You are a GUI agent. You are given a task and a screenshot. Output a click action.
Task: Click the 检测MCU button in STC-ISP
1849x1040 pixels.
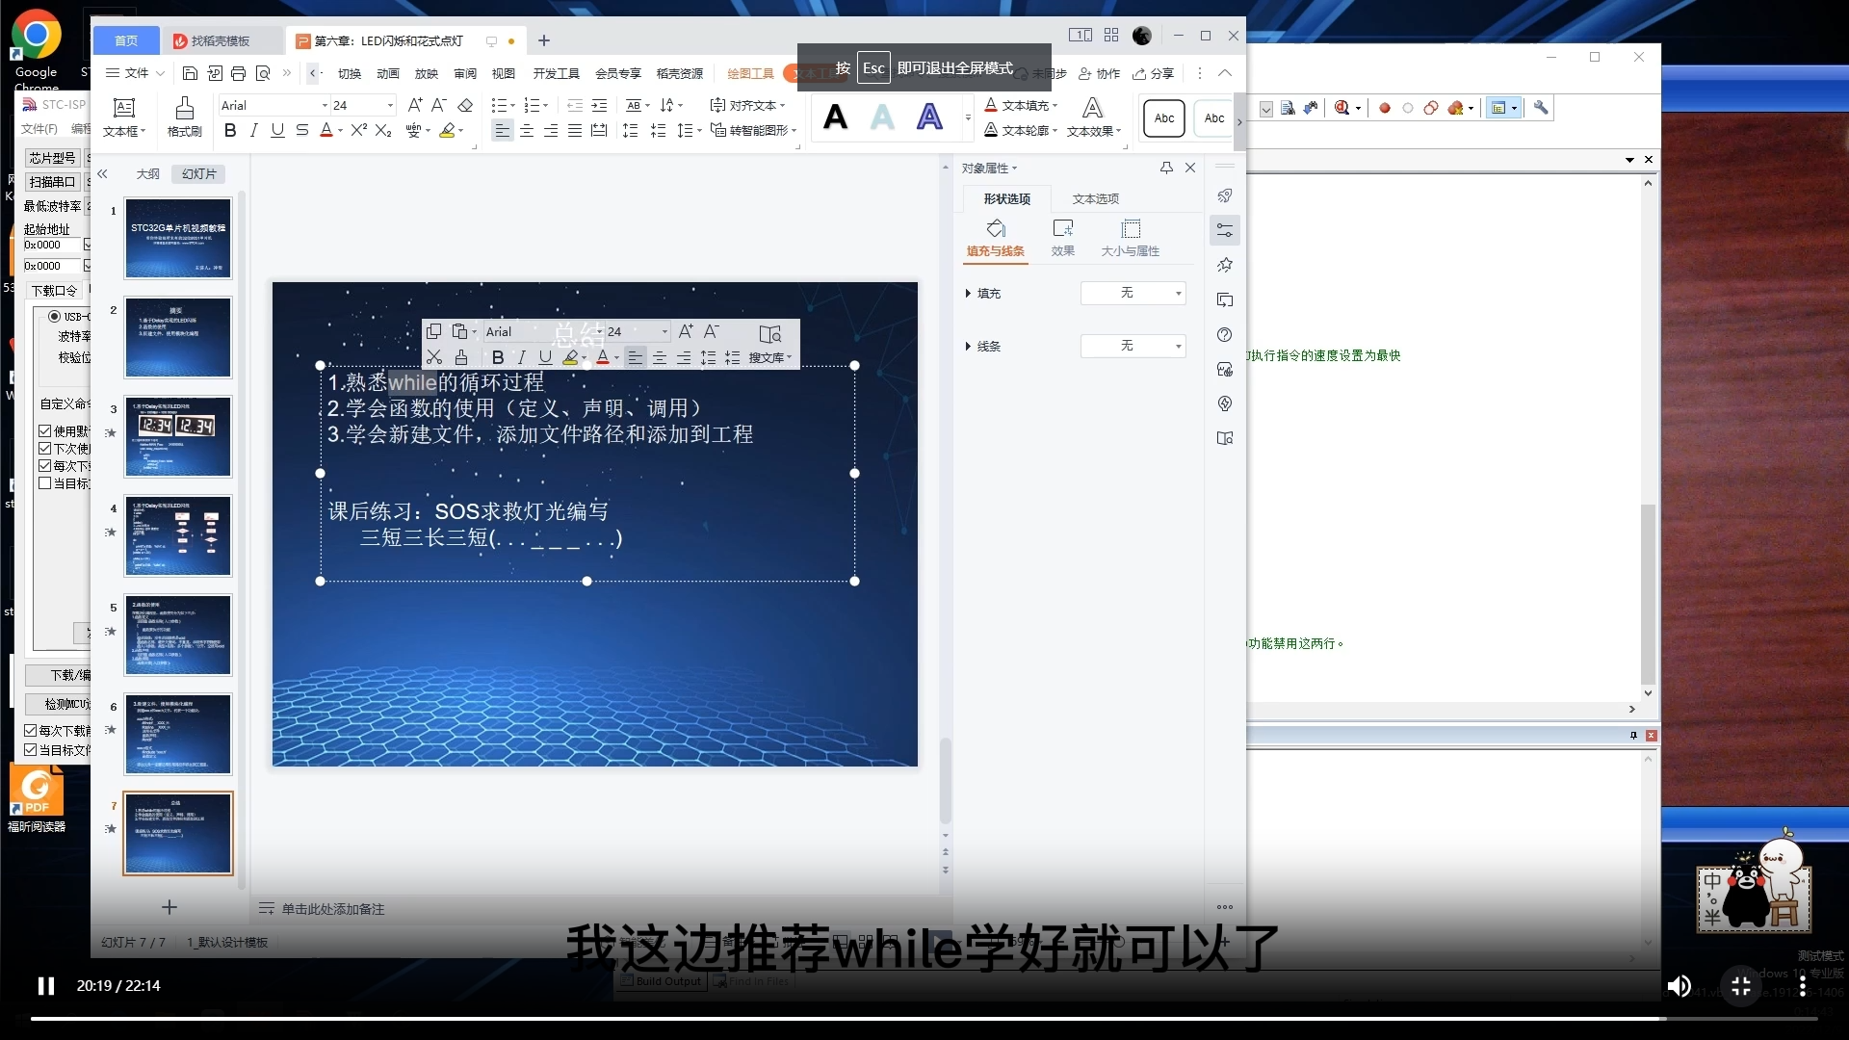point(58,704)
